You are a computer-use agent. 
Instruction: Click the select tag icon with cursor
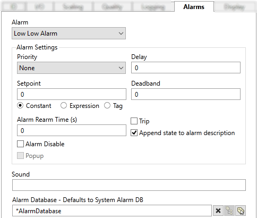pos(241,211)
